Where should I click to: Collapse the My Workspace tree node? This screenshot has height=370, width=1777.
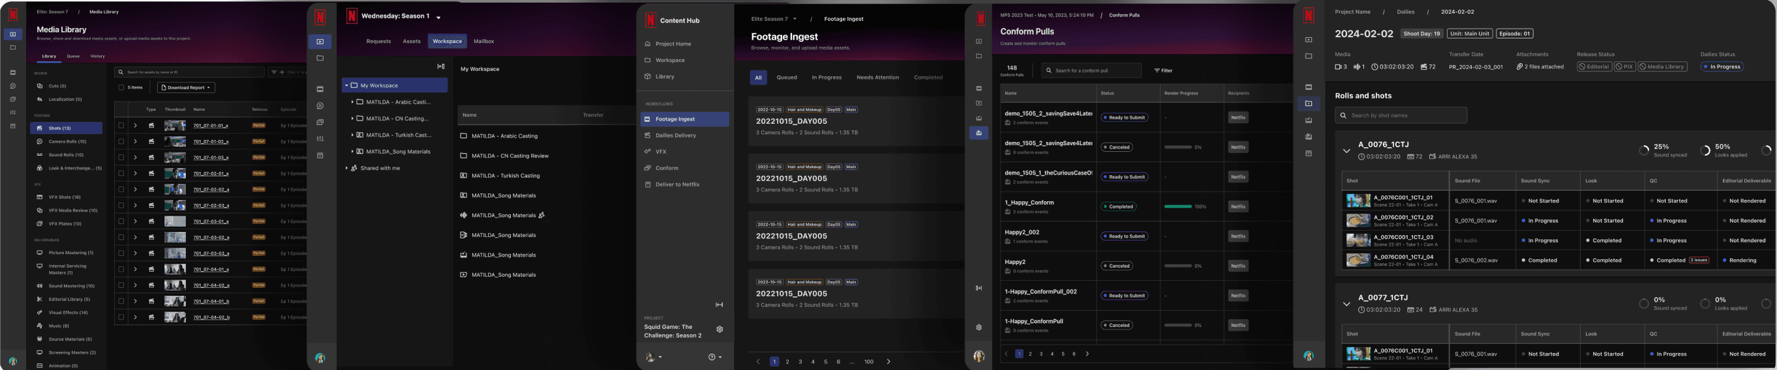click(x=346, y=85)
